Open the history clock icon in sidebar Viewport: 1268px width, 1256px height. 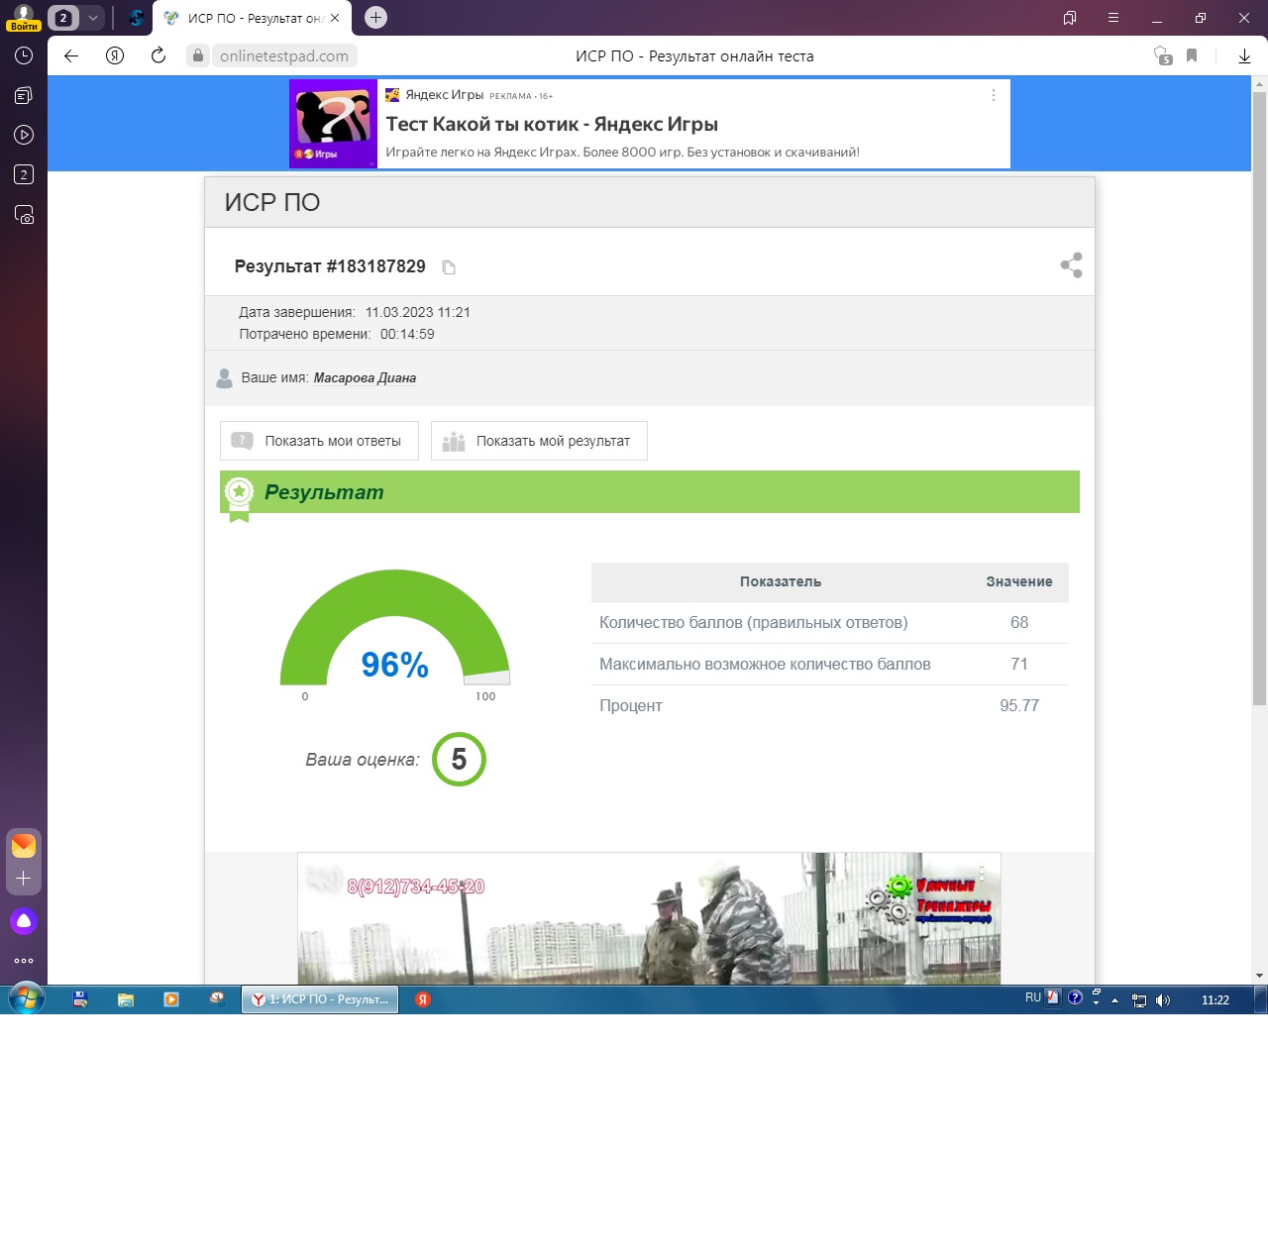coord(24,55)
